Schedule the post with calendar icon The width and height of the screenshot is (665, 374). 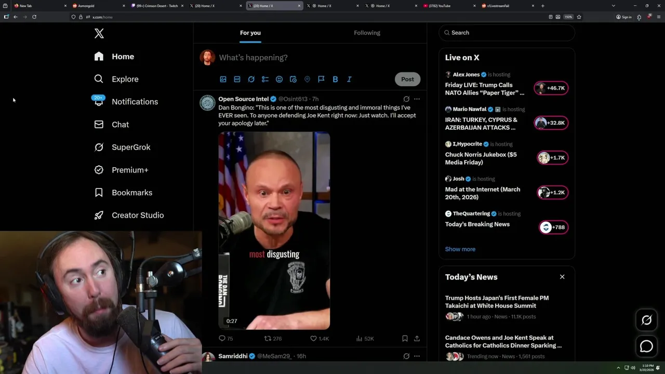point(293,79)
